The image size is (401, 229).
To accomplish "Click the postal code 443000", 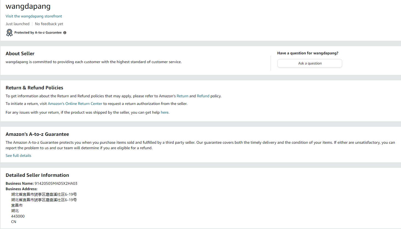I will pyautogui.click(x=18, y=216).
